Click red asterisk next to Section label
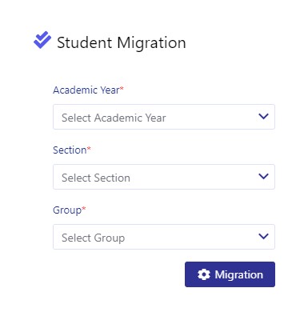Viewport: 308px width, 312px height. pos(89,148)
